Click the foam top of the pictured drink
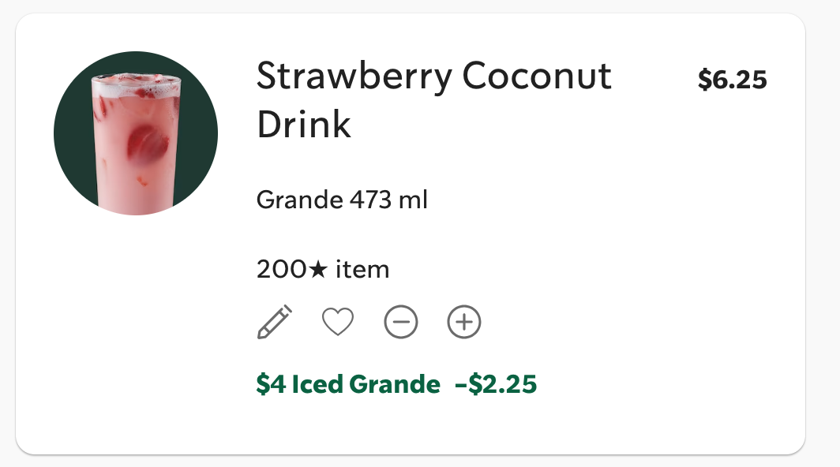 136,84
